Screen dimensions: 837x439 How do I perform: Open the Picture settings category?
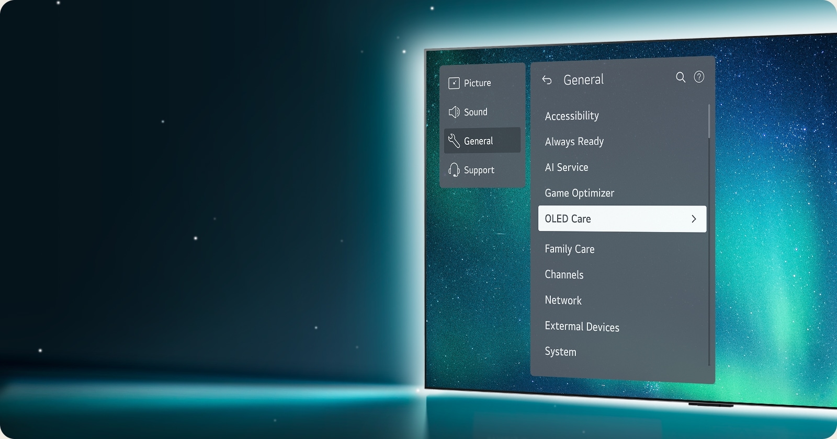482,83
